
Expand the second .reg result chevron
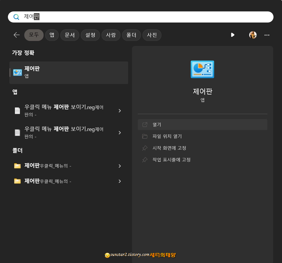click(120, 133)
